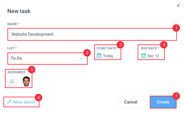Click the Cancel button
The height and width of the screenshot is (115, 184).
(x=131, y=102)
